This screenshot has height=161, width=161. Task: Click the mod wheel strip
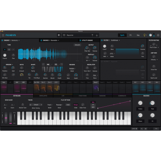click(x=10, y=118)
